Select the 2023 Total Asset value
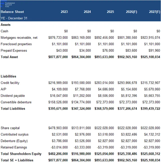161x164 pixels. [x=58, y=57]
